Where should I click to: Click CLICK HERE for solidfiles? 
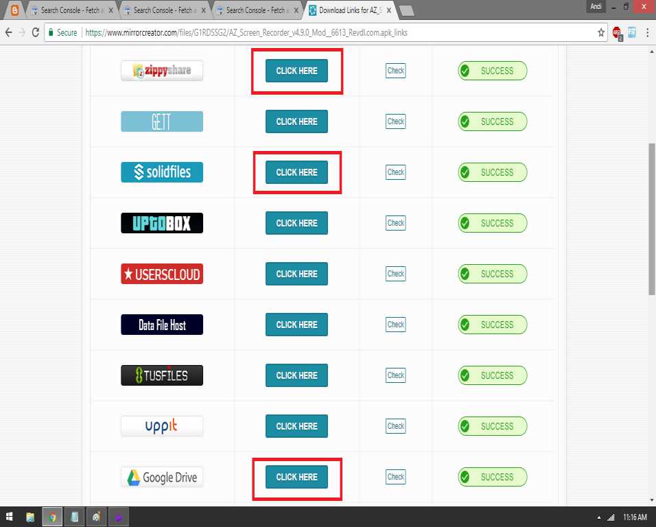(x=296, y=172)
